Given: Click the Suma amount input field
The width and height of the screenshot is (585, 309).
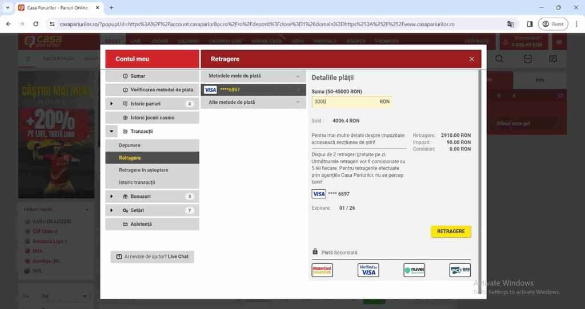Looking at the screenshot, I should pyautogui.click(x=352, y=101).
